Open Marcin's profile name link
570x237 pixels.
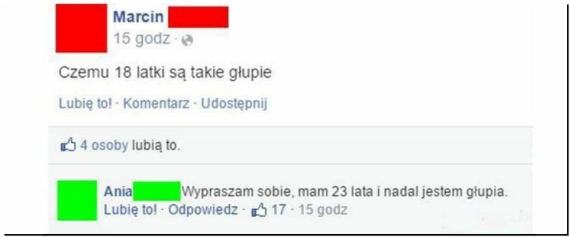[138, 17]
